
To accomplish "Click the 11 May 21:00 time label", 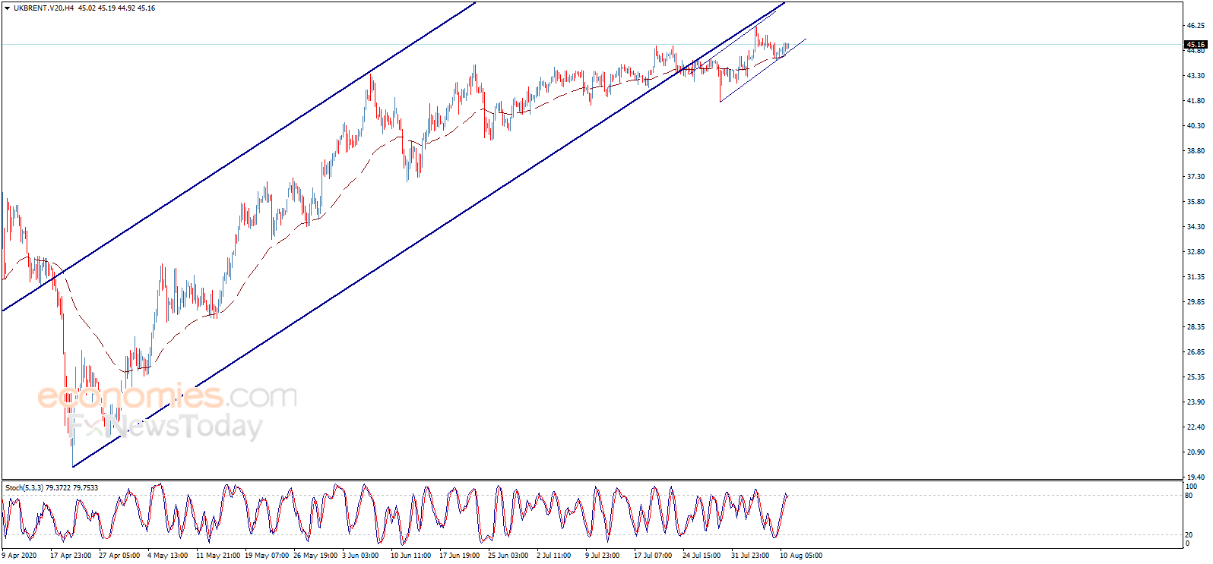I will pyautogui.click(x=218, y=556).
